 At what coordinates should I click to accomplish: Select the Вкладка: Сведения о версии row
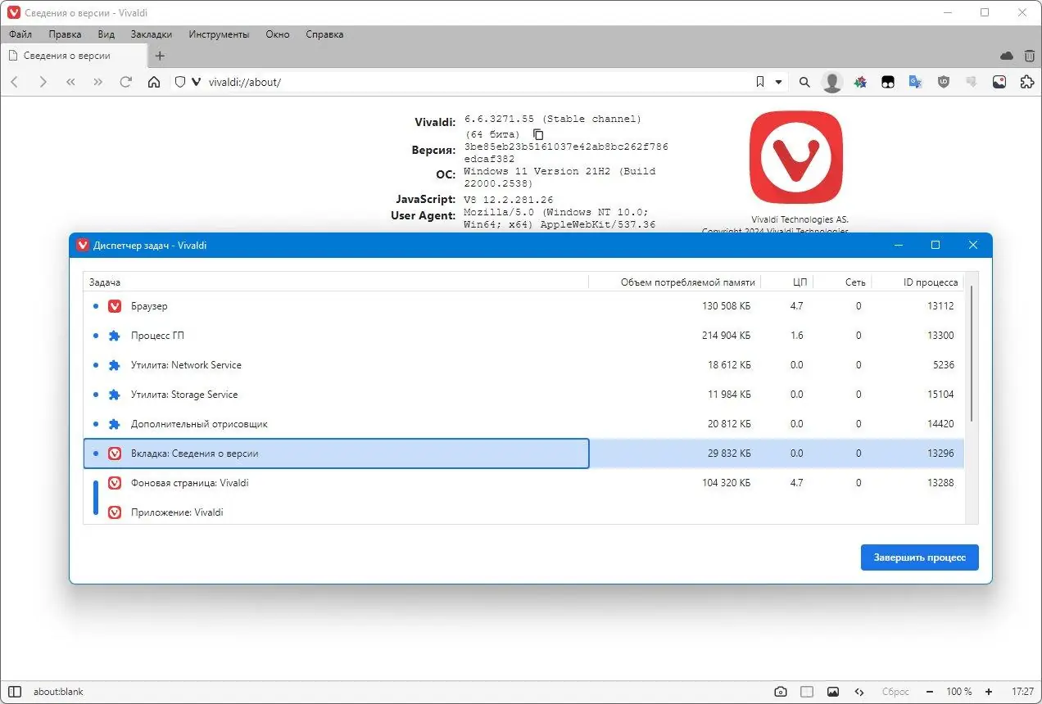[523, 454]
